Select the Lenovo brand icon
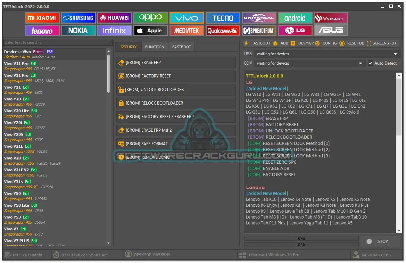The image size is (406, 263). (x=42, y=30)
